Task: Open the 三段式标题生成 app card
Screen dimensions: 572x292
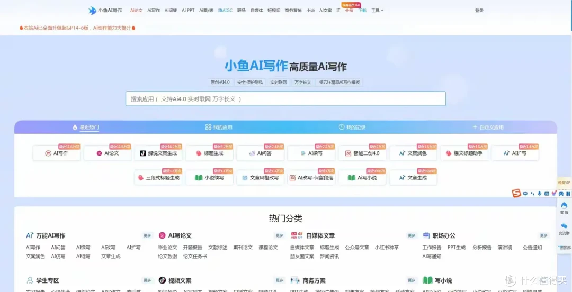Action: coord(158,178)
